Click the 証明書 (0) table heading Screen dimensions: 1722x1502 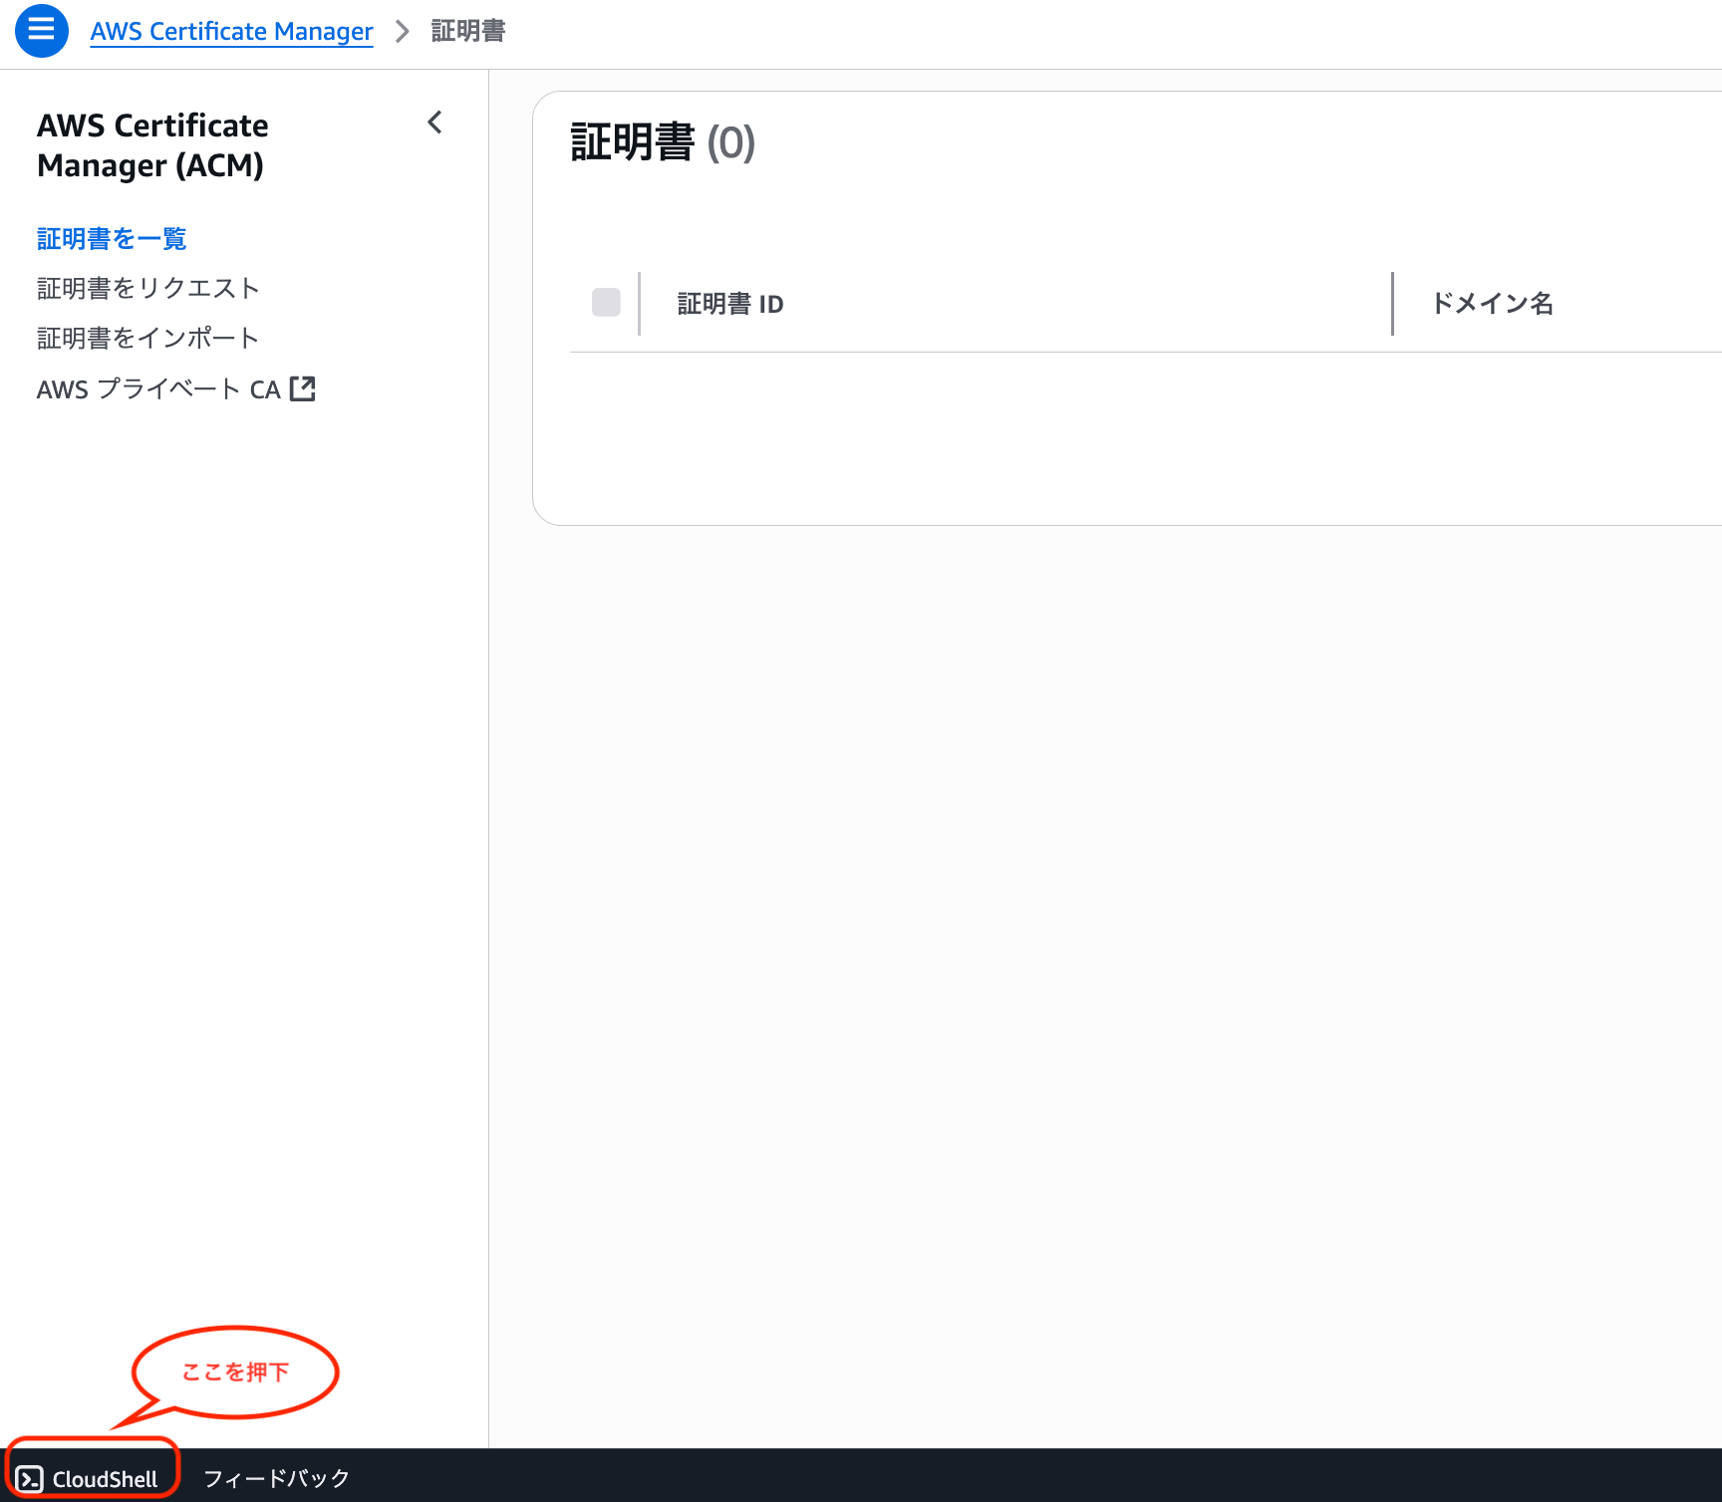tap(663, 142)
